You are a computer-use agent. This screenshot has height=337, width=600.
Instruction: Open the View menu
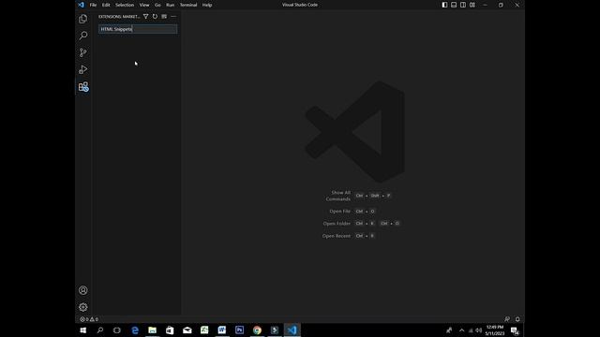[144, 5]
